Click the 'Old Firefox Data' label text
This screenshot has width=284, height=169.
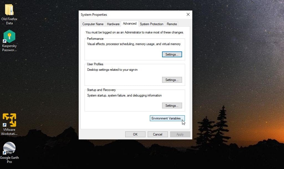(9, 21)
